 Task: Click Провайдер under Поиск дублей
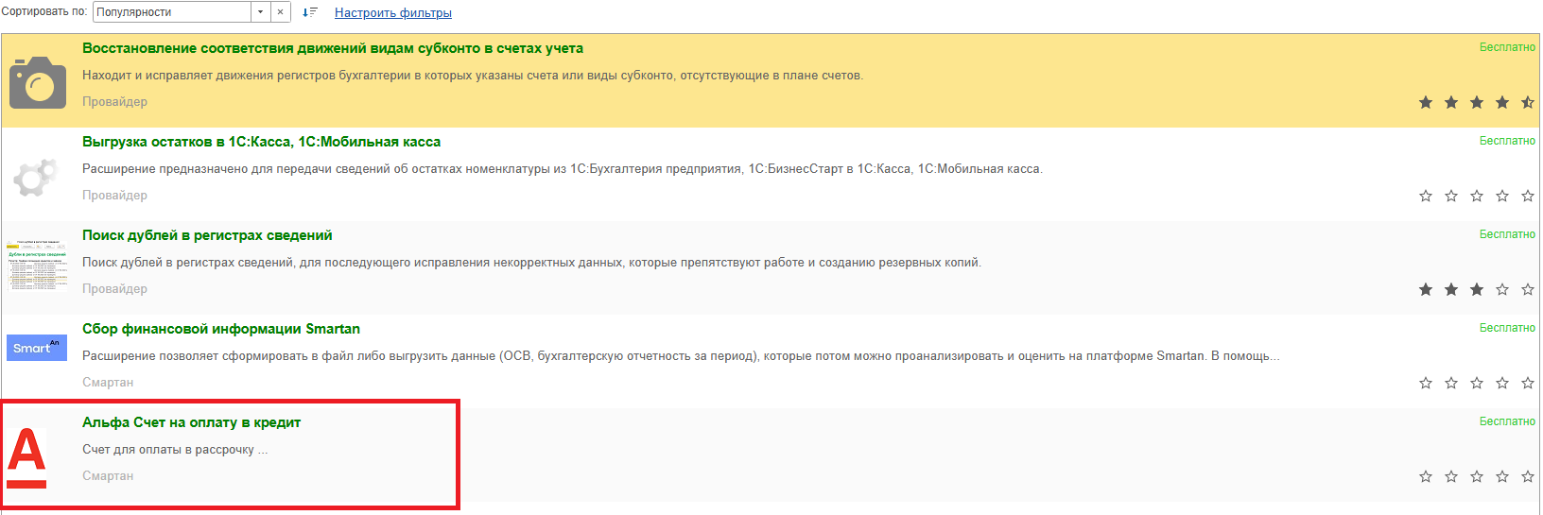pos(114,289)
